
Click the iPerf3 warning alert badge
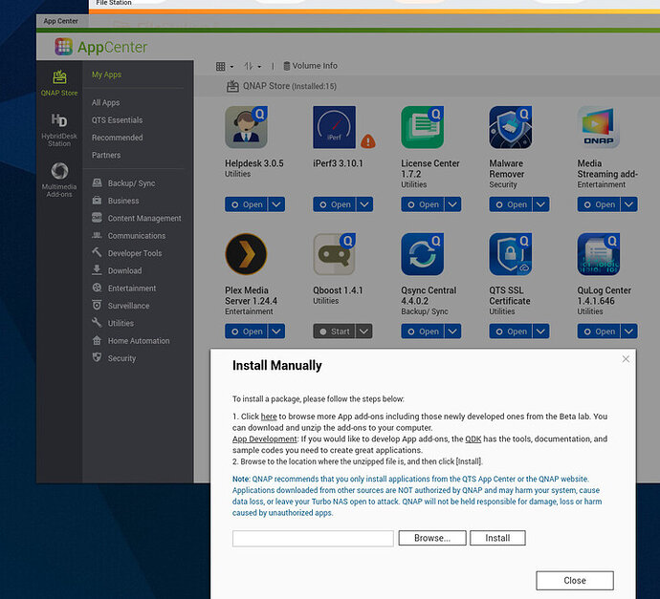point(368,141)
